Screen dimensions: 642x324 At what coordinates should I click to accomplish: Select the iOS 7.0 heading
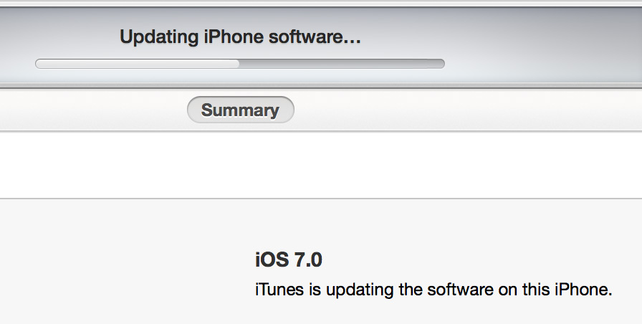tap(288, 260)
